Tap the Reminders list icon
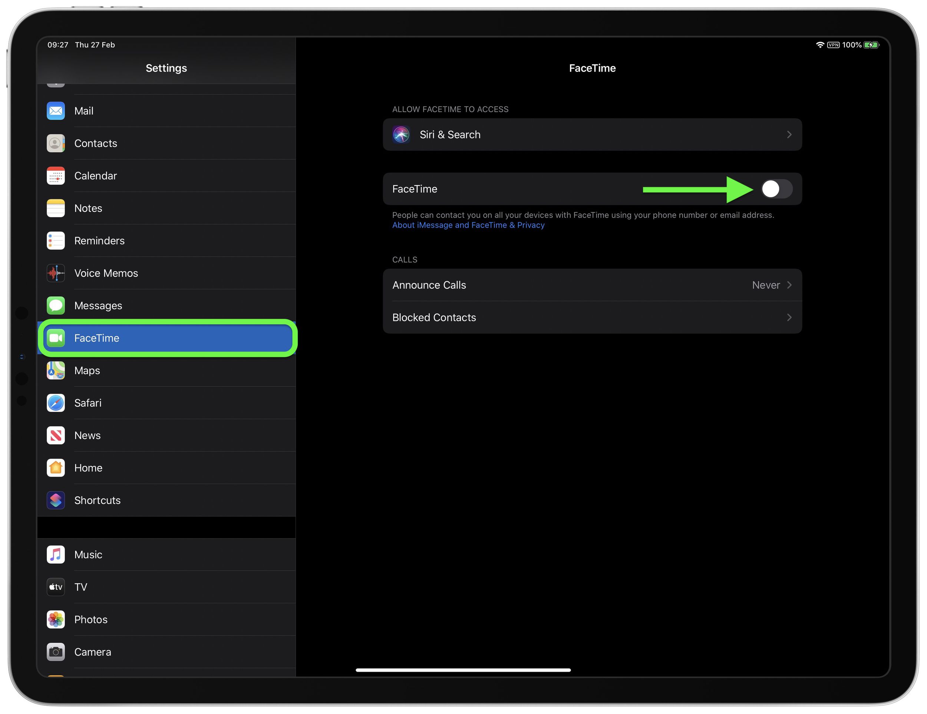 (x=56, y=241)
